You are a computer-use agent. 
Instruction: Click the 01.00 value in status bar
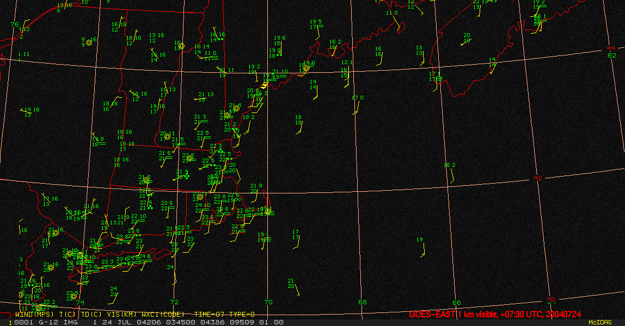tap(272, 322)
